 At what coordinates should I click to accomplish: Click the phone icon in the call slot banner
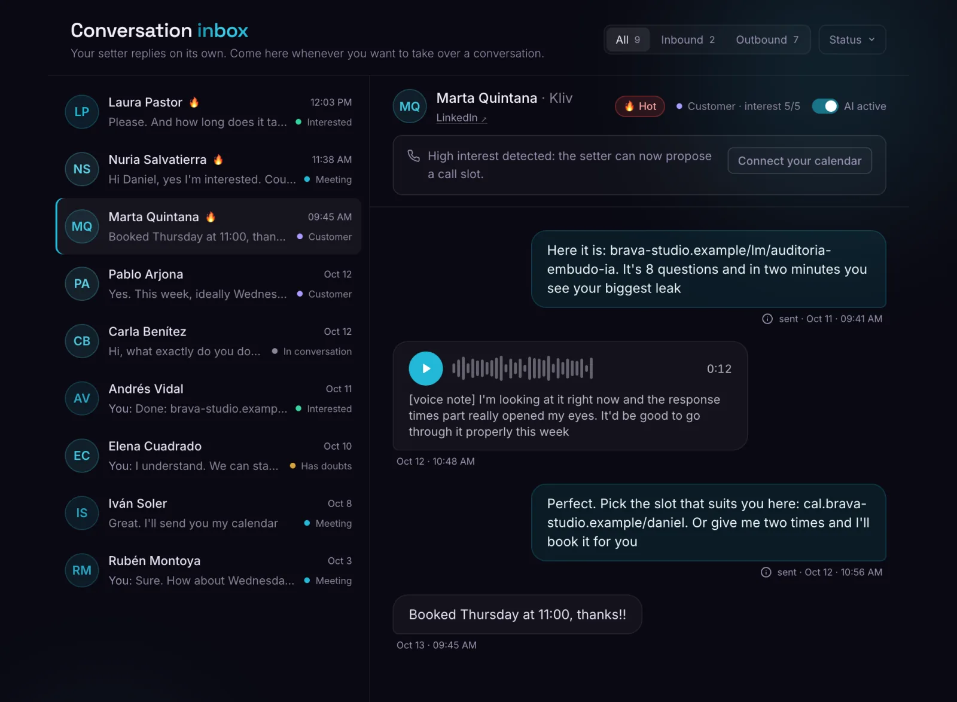coord(413,156)
